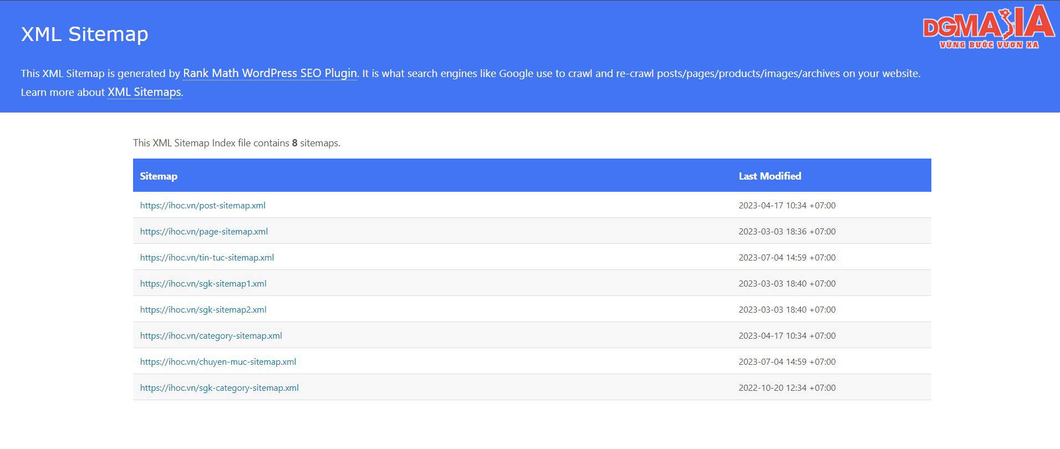Select the tin-tuc-sitemap.xml last modified date
The width and height of the screenshot is (1060, 449).
(787, 257)
